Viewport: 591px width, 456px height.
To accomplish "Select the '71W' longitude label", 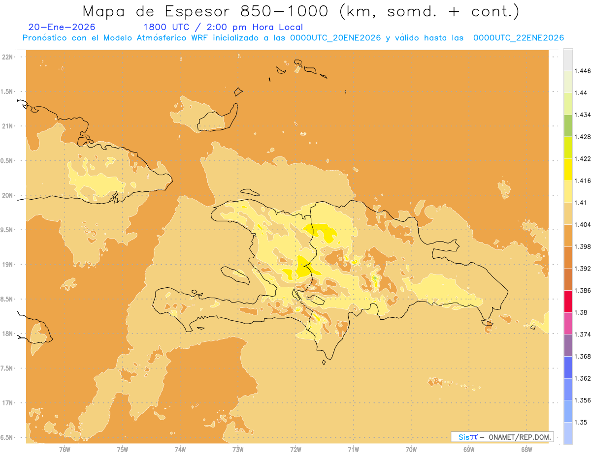I will pyautogui.click(x=353, y=449).
